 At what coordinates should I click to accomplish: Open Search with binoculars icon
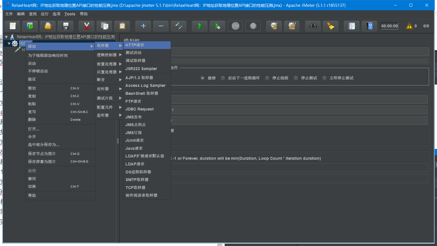click(313, 26)
